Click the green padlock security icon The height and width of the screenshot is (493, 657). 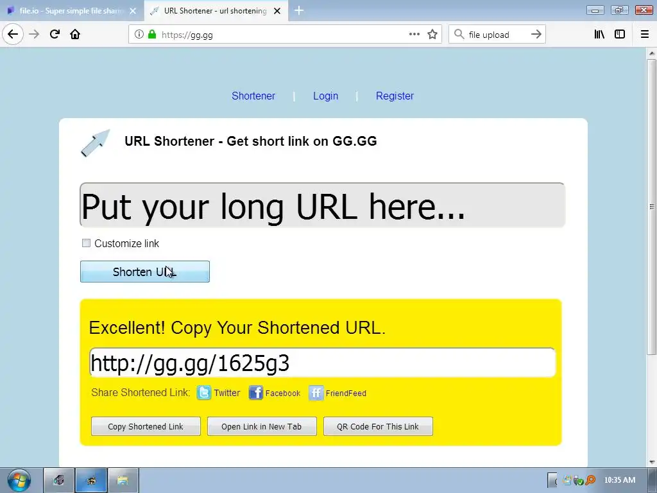pyautogui.click(x=152, y=35)
